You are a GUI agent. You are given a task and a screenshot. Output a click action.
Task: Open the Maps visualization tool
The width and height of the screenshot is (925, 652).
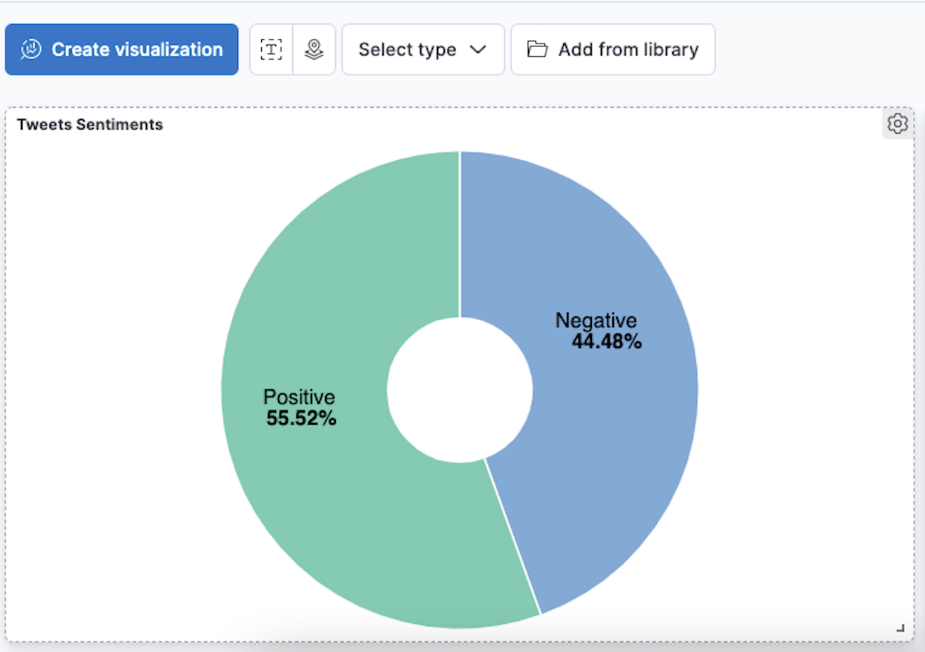(x=314, y=49)
